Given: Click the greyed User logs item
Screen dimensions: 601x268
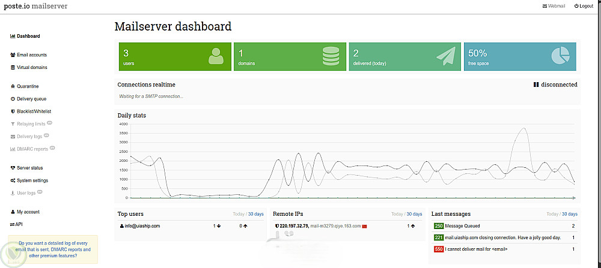Looking at the screenshot, I should 23,193.
